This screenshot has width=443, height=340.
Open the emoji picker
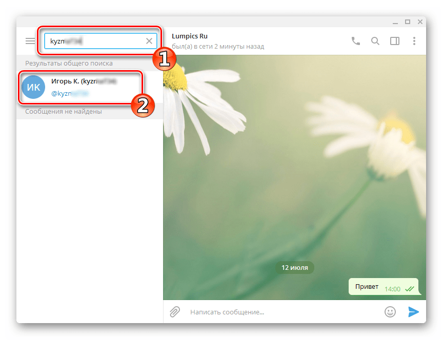coord(390,312)
